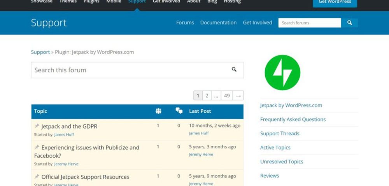Click the blue forum search magnifier button
The width and height of the screenshot is (389, 186).
349,23
